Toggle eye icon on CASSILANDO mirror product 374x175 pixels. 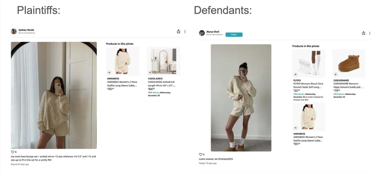point(150,73)
